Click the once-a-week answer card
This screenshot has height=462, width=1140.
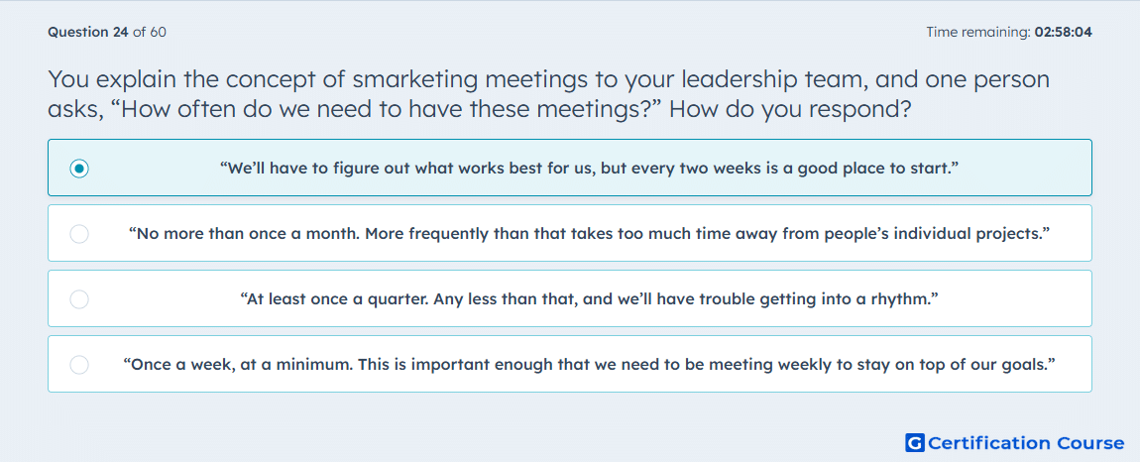click(x=570, y=364)
